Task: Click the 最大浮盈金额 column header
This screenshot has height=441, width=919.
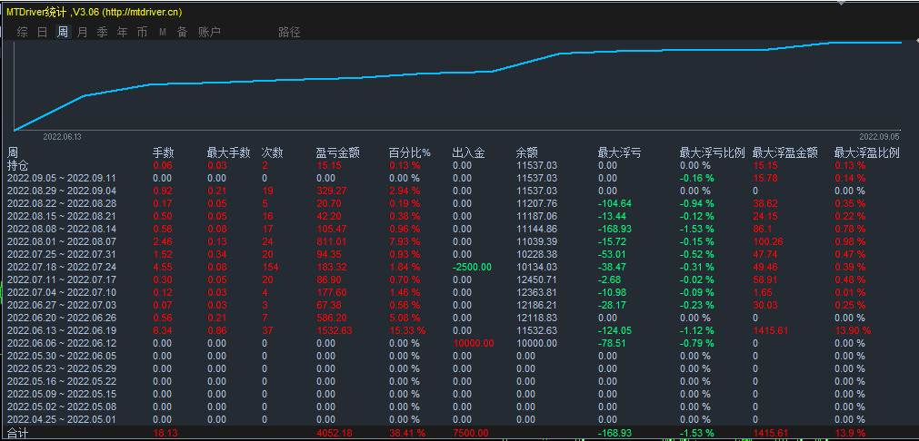Action: [784, 153]
